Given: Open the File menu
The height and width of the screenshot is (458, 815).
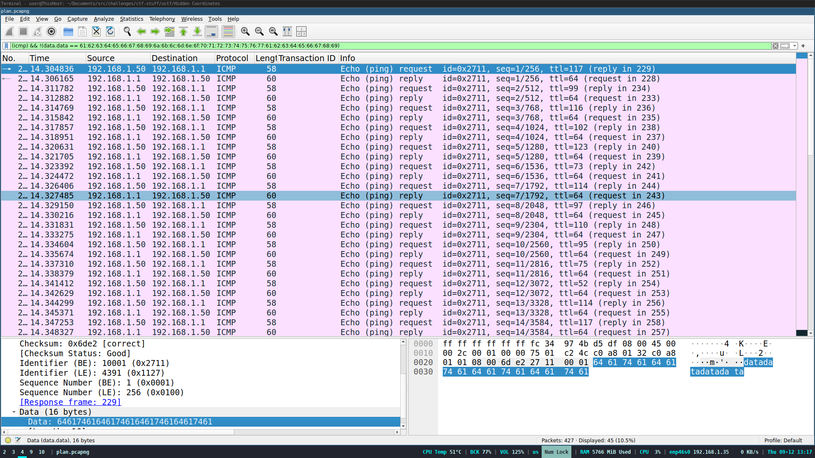Looking at the screenshot, I should tap(9, 19).
